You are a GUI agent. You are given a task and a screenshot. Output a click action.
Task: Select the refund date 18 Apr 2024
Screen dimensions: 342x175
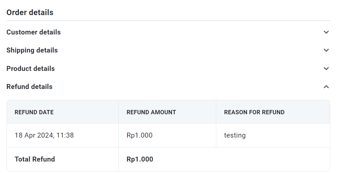pos(34,135)
